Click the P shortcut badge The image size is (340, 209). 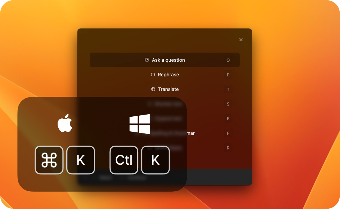(x=228, y=75)
